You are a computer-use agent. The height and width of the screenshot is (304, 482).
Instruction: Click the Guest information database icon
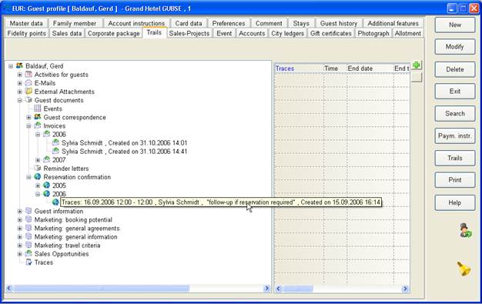(x=28, y=211)
